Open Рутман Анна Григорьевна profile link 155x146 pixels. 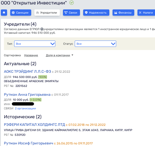pyautogui.click(x=27, y=94)
